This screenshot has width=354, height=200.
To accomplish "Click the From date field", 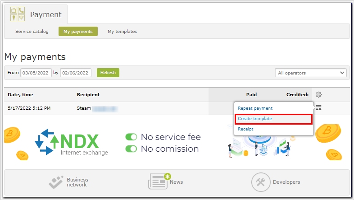I will pos(36,73).
